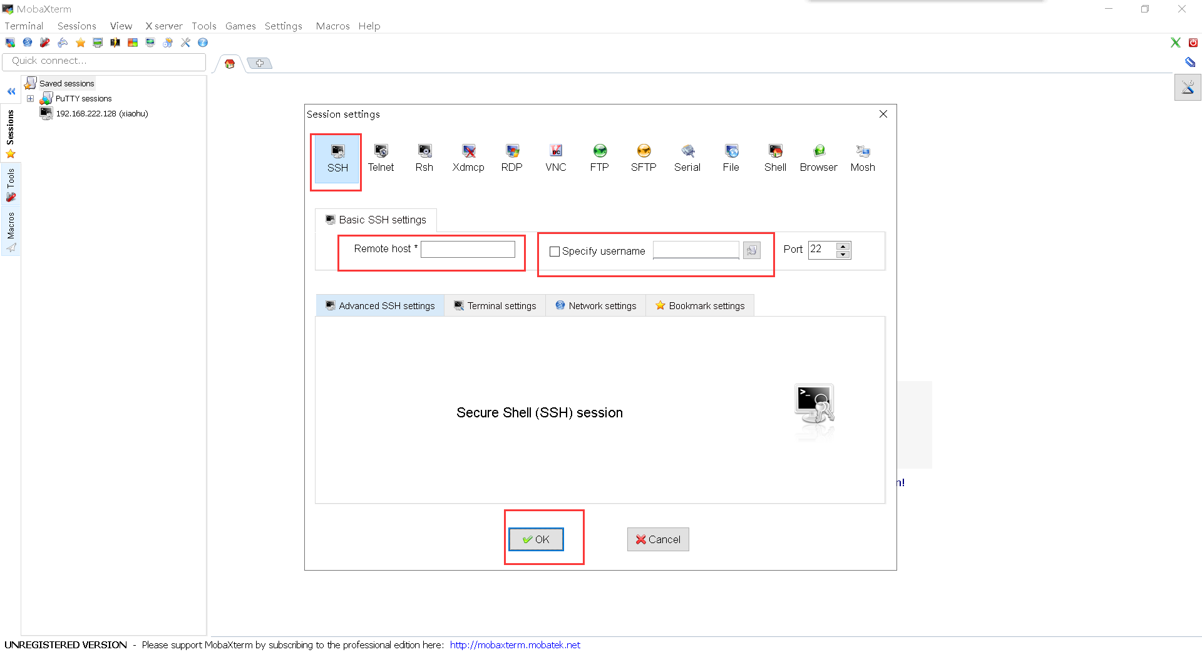Click the Home tab with house icon
Image resolution: width=1202 pixels, height=652 pixels.
point(230,63)
